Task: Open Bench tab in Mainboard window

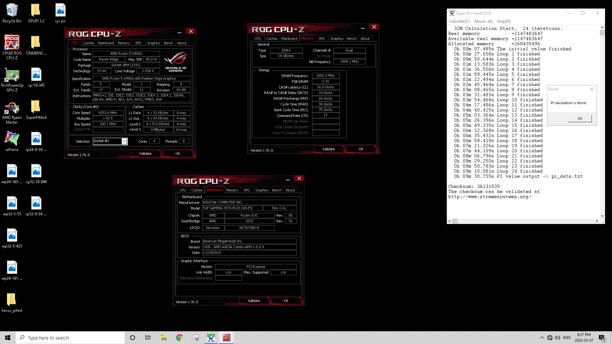Action: 277,190
